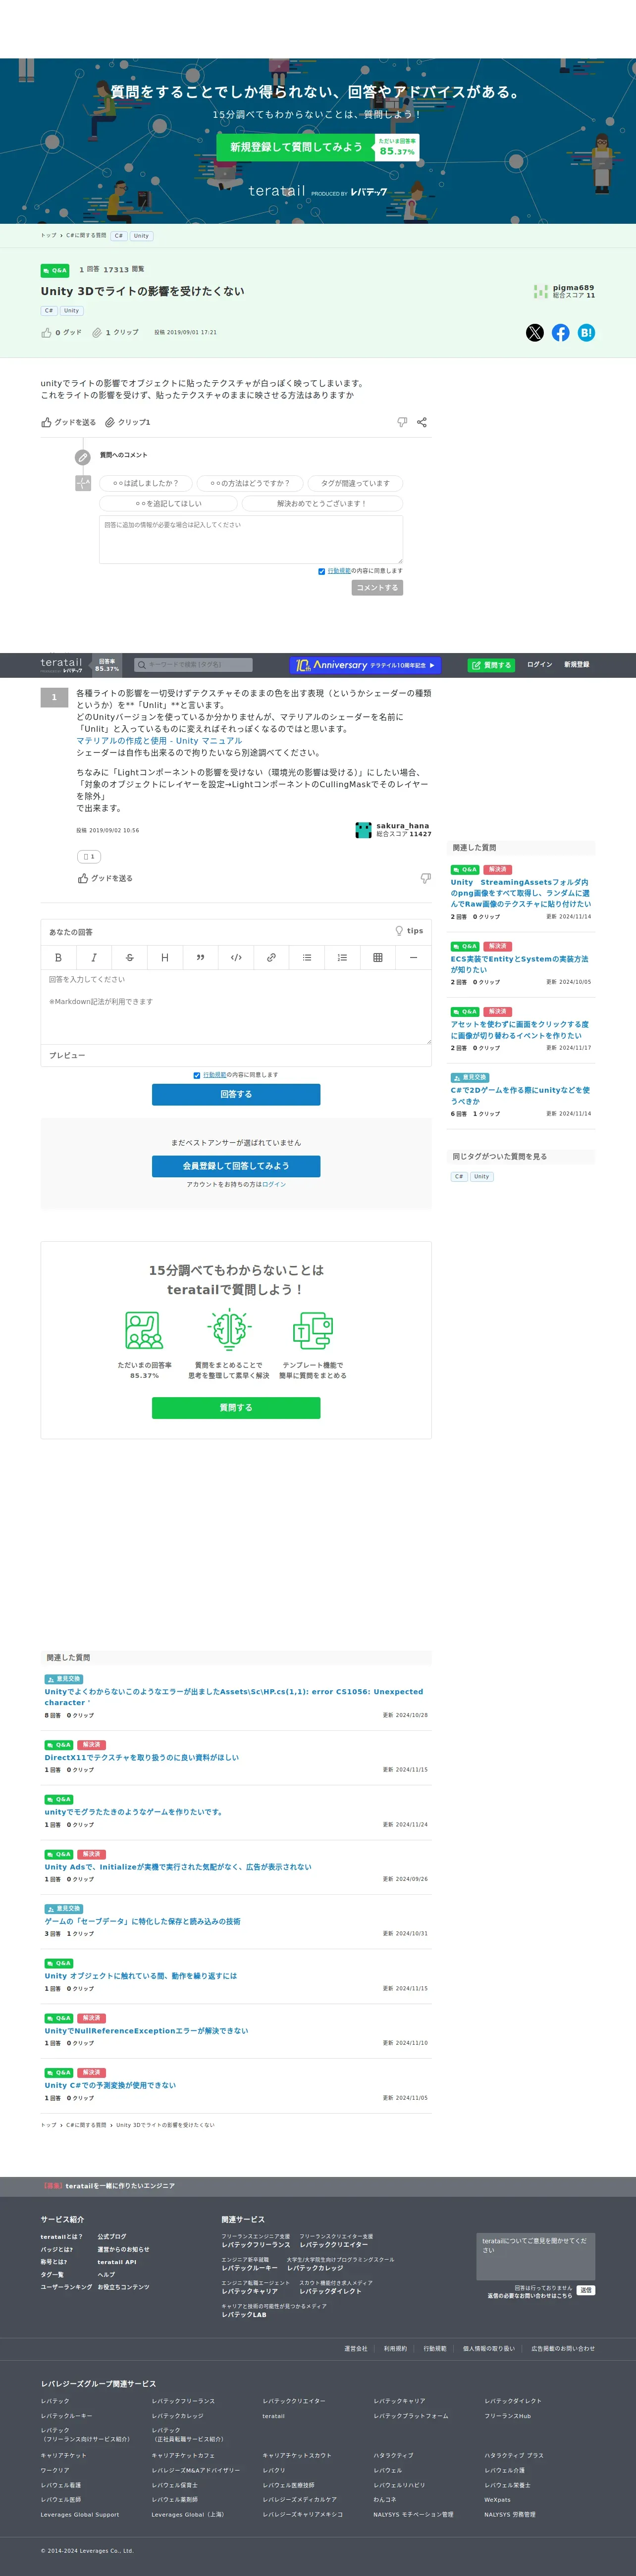Send good to the answer (グッドを送る)
The image size is (636, 2576).
pos(105,878)
